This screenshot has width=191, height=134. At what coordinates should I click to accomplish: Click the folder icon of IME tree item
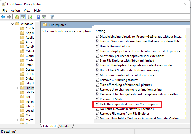coord(22,97)
